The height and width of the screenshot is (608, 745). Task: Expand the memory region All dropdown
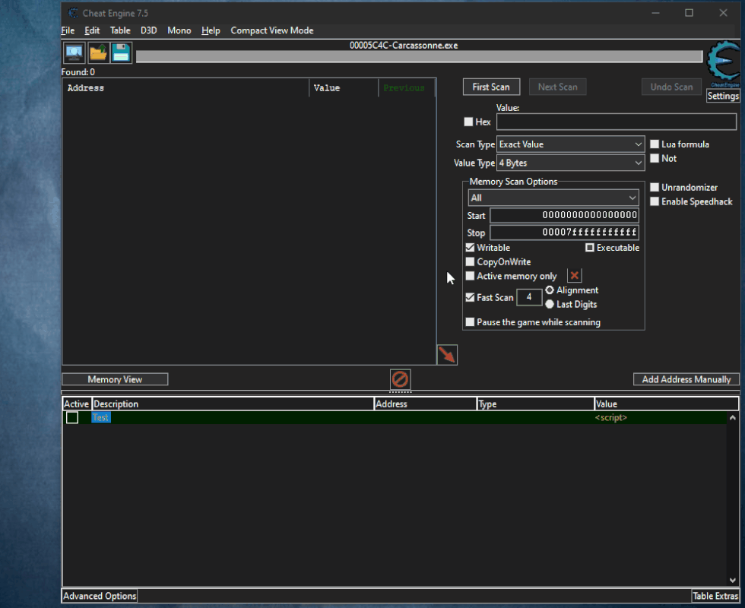(x=553, y=198)
